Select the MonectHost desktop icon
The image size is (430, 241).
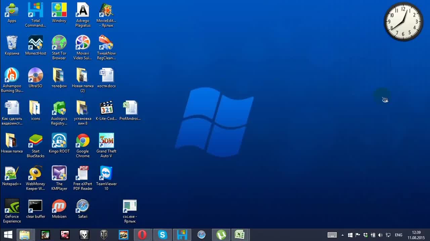pos(35,46)
